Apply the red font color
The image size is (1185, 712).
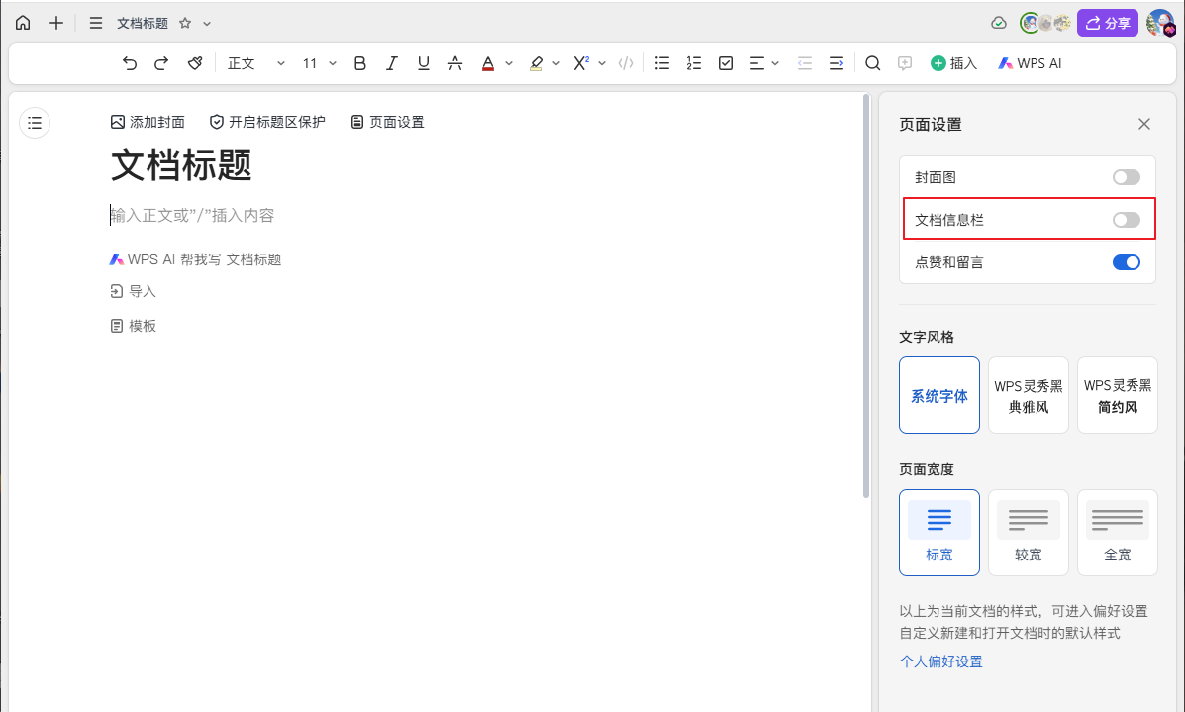[488, 63]
